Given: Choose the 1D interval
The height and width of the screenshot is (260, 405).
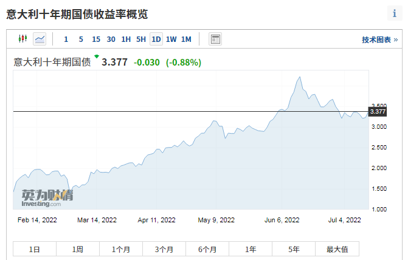Looking at the screenshot, I should (x=156, y=39).
